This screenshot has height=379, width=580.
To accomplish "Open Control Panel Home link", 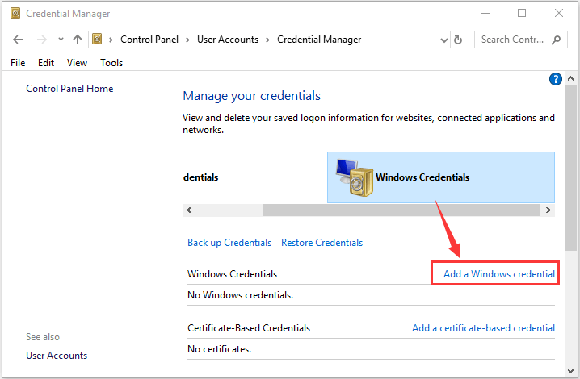I will point(69,89).
